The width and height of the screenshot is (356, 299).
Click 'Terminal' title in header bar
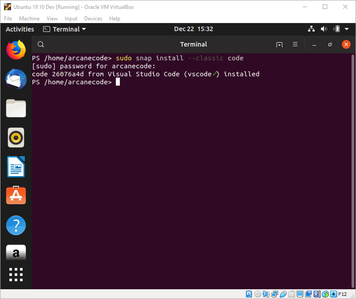tap(194, 44)
